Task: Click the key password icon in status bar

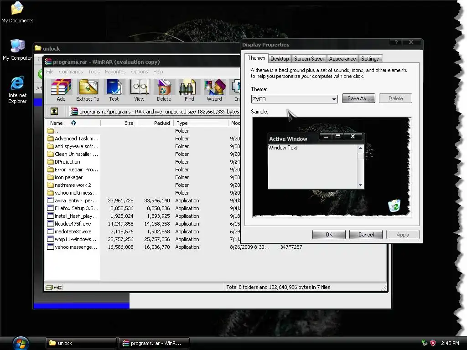Action: [x=58, y=287]
